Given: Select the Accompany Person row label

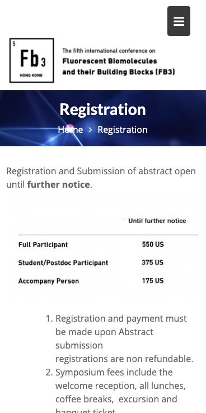Looking at the screenshot, I should tap(49, 281).
